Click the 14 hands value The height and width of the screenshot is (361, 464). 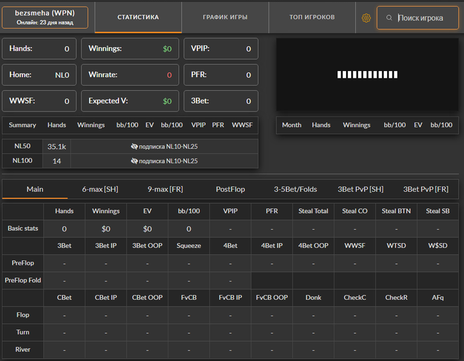coord(56,161)
